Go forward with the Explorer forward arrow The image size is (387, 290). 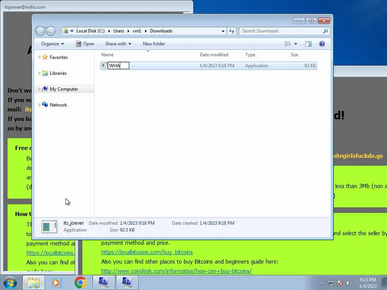click(51, 31)
